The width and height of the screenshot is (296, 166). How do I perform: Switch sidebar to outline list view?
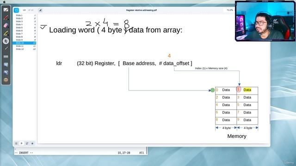click(x=22, y=143)
